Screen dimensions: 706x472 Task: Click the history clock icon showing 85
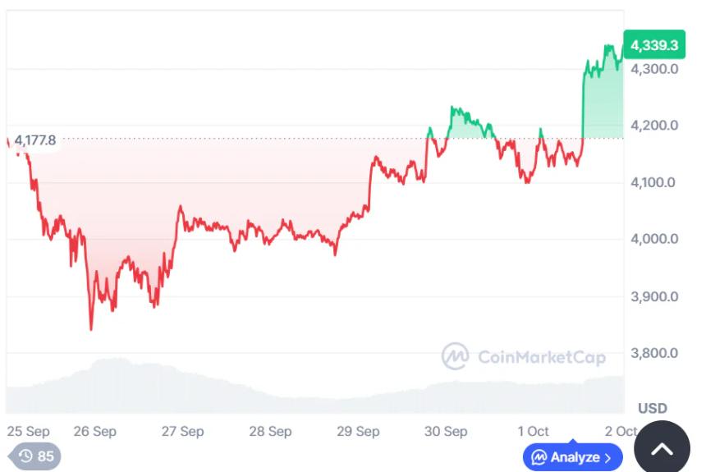coord(25,456)
